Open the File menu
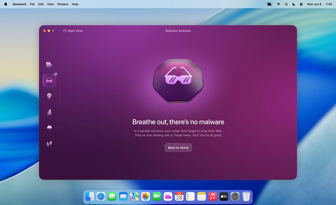The image size is (336, 205). pos(32,4)
